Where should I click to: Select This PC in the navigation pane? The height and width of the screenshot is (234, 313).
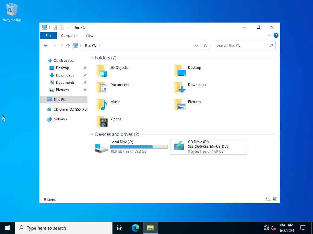tap(64, 100)
